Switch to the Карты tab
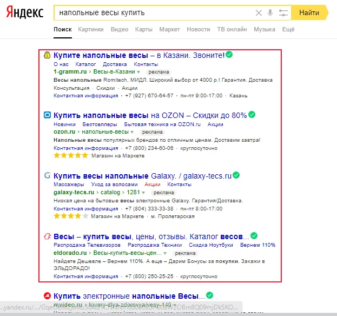The width and height of the screenshot is (337, 316). (143, 29)
